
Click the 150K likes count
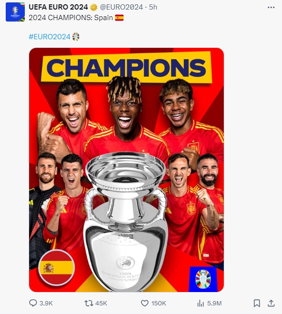(x=159, y=303)
